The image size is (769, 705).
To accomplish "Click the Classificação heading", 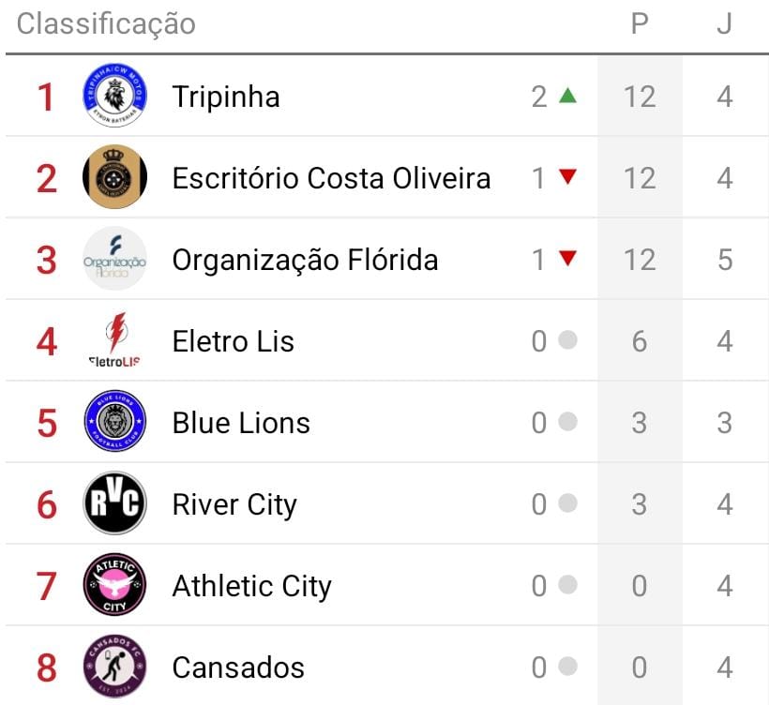I will point(106,24).
